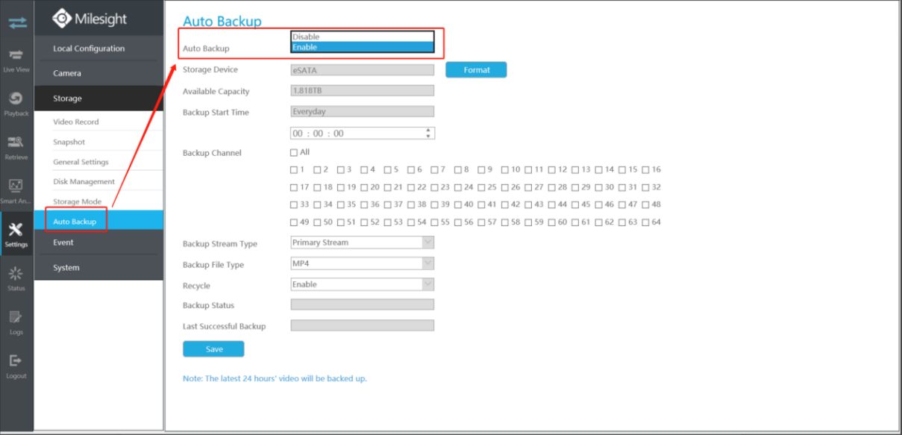Select Auto Backup submenu item
The width and height of the screenshot is (902, 435).
98,222
